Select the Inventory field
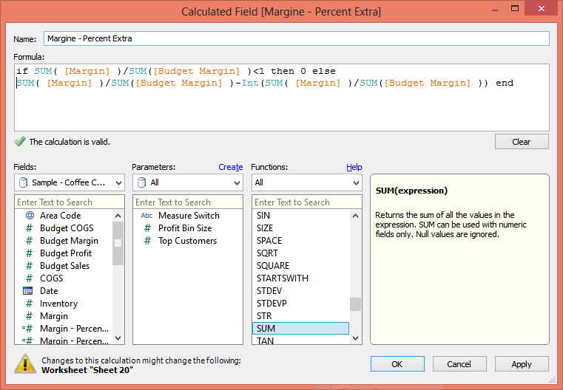Screen dimensions: 563x390 (x=58, y=304)
